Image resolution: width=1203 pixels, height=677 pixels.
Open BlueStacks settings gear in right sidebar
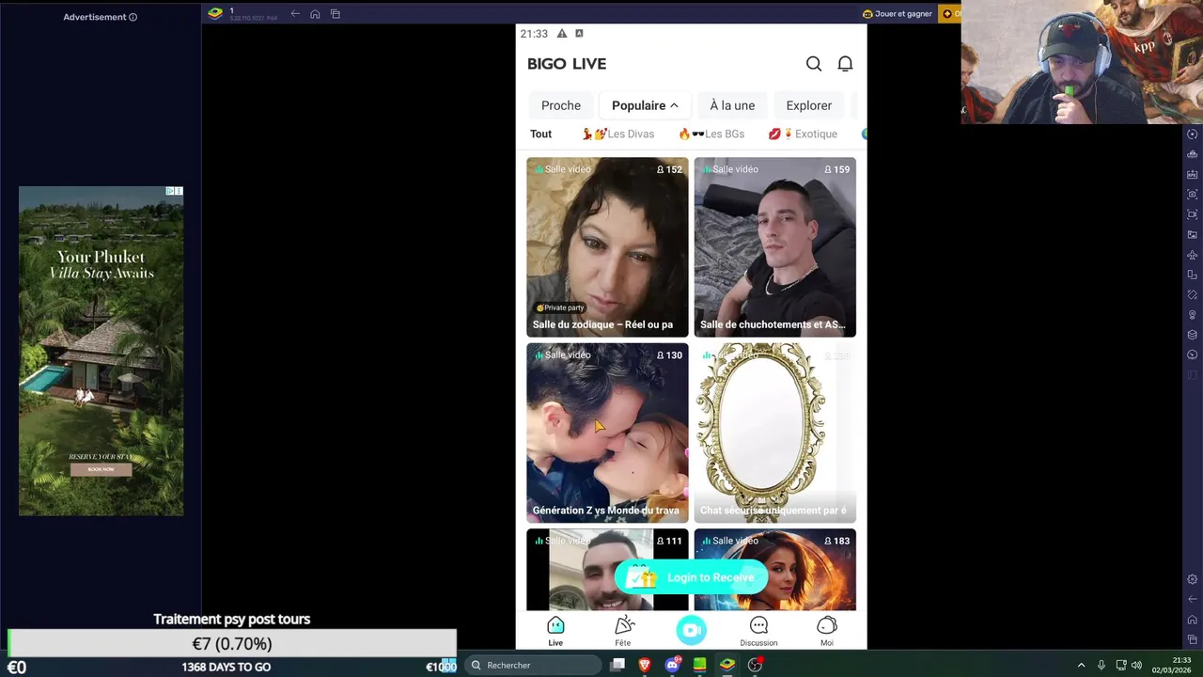[x=1193, y=579]
